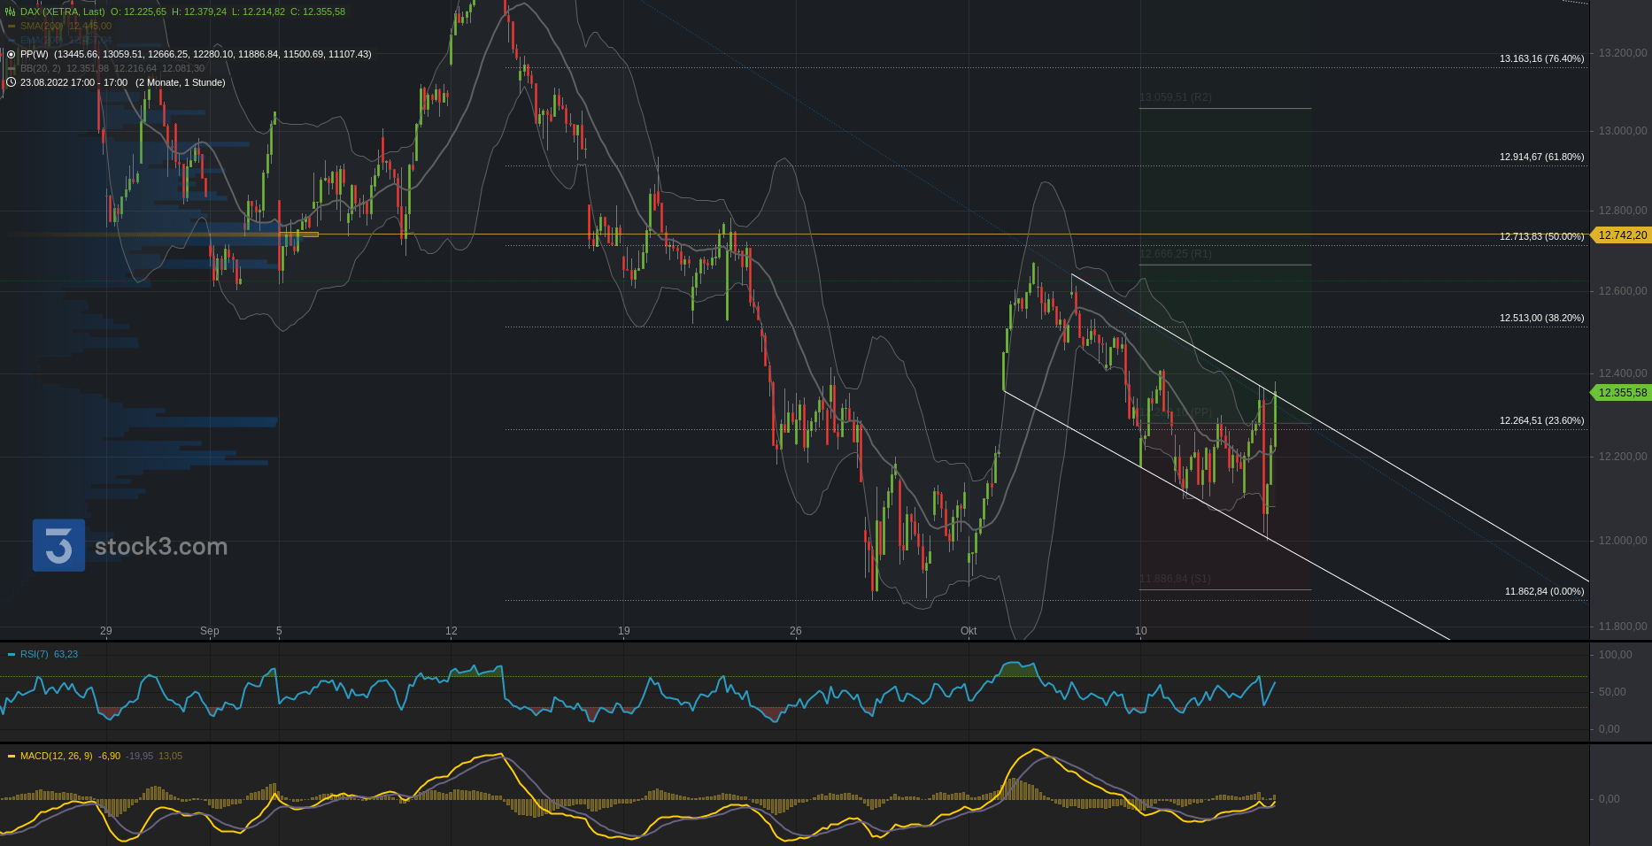Screen dimensions: 1652x846
Task: Click the SMA(200) legend color marker
Action: (x=12, y=26)
